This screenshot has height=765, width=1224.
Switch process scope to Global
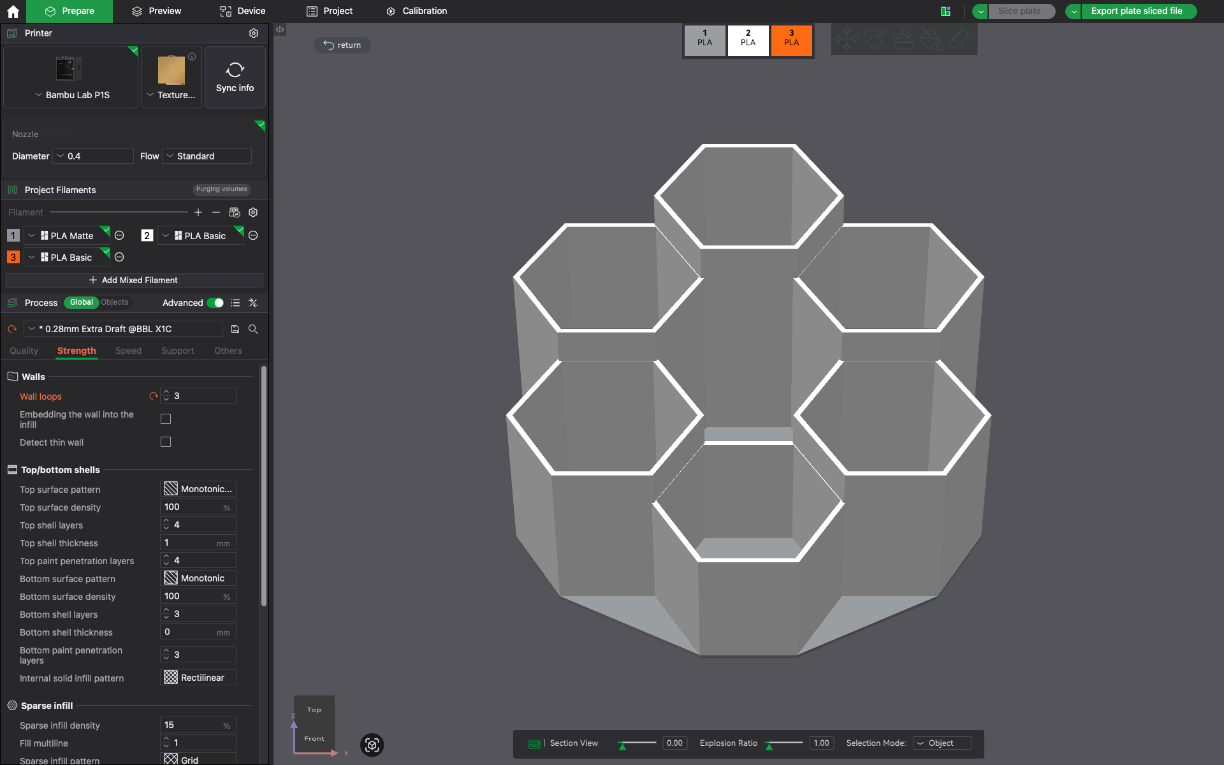[81, 302]
